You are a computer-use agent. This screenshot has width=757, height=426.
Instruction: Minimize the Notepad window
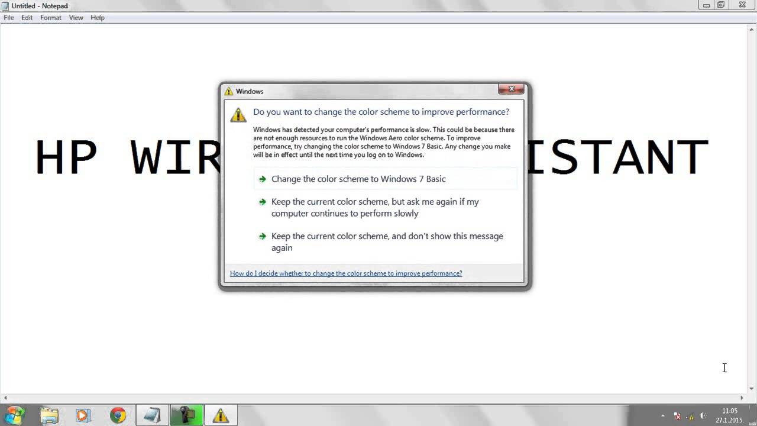pos(706,5)
